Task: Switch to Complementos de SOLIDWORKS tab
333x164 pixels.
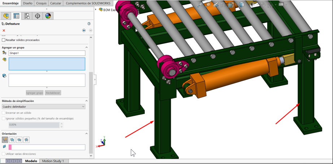Action: (88, 3)
